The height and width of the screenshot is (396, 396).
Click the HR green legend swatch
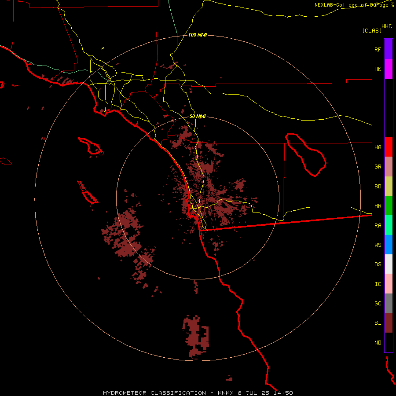pyautogui.click(x=389, y=206)
